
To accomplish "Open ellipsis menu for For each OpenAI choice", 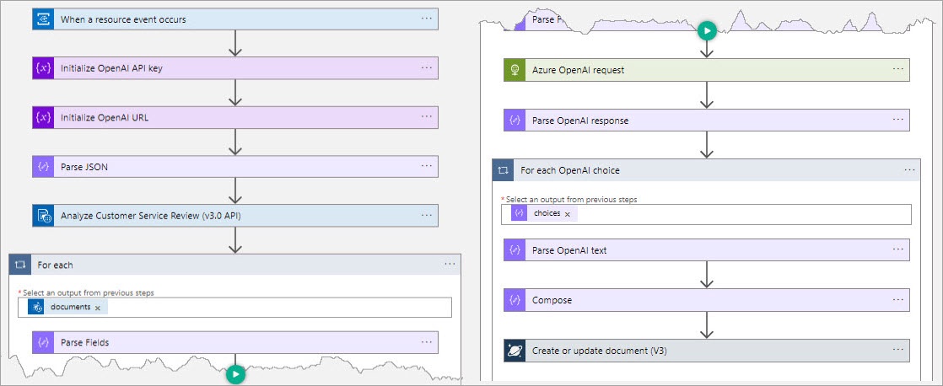I will 909,170.
